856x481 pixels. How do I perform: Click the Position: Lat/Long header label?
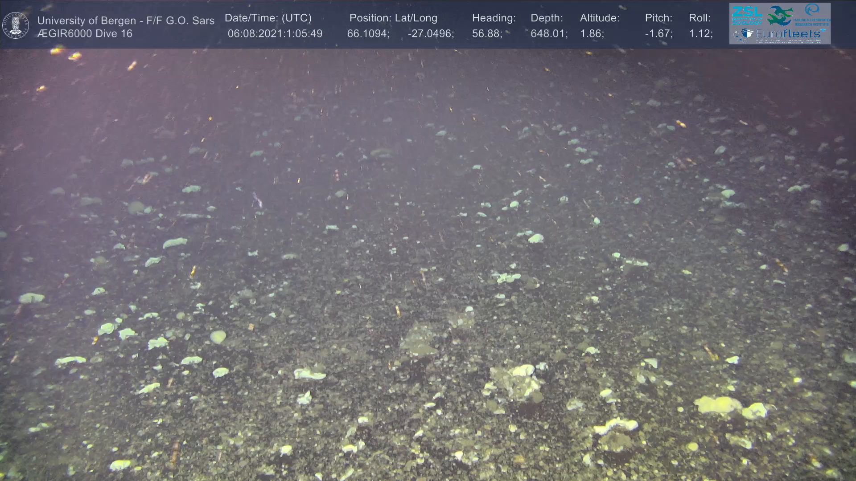(393, 18)
